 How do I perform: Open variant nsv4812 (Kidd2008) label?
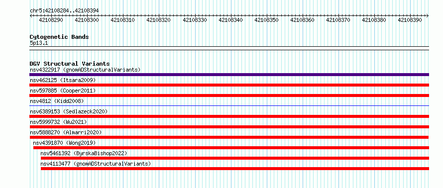[x=57, y=101]
